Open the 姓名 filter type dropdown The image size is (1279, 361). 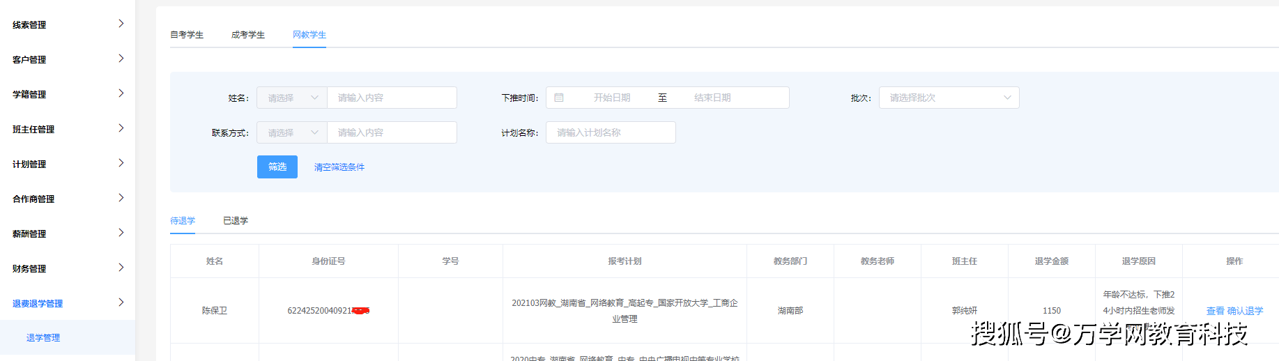click(x=292, y=98)
